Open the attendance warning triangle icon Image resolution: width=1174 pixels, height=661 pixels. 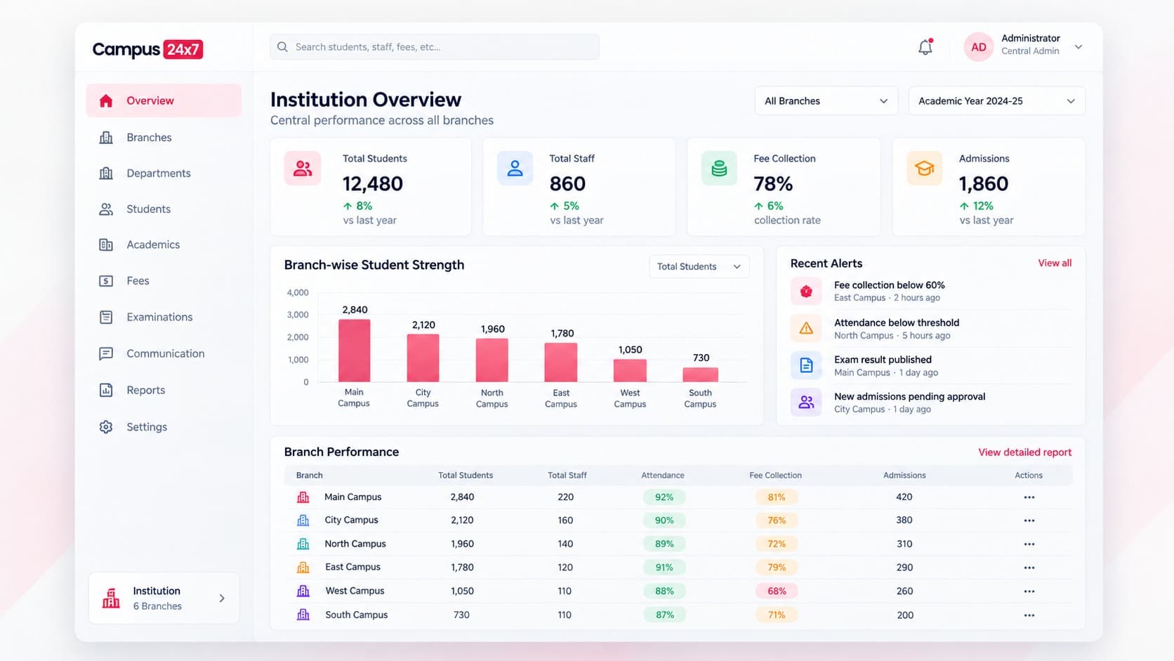(x=806, y=328)
